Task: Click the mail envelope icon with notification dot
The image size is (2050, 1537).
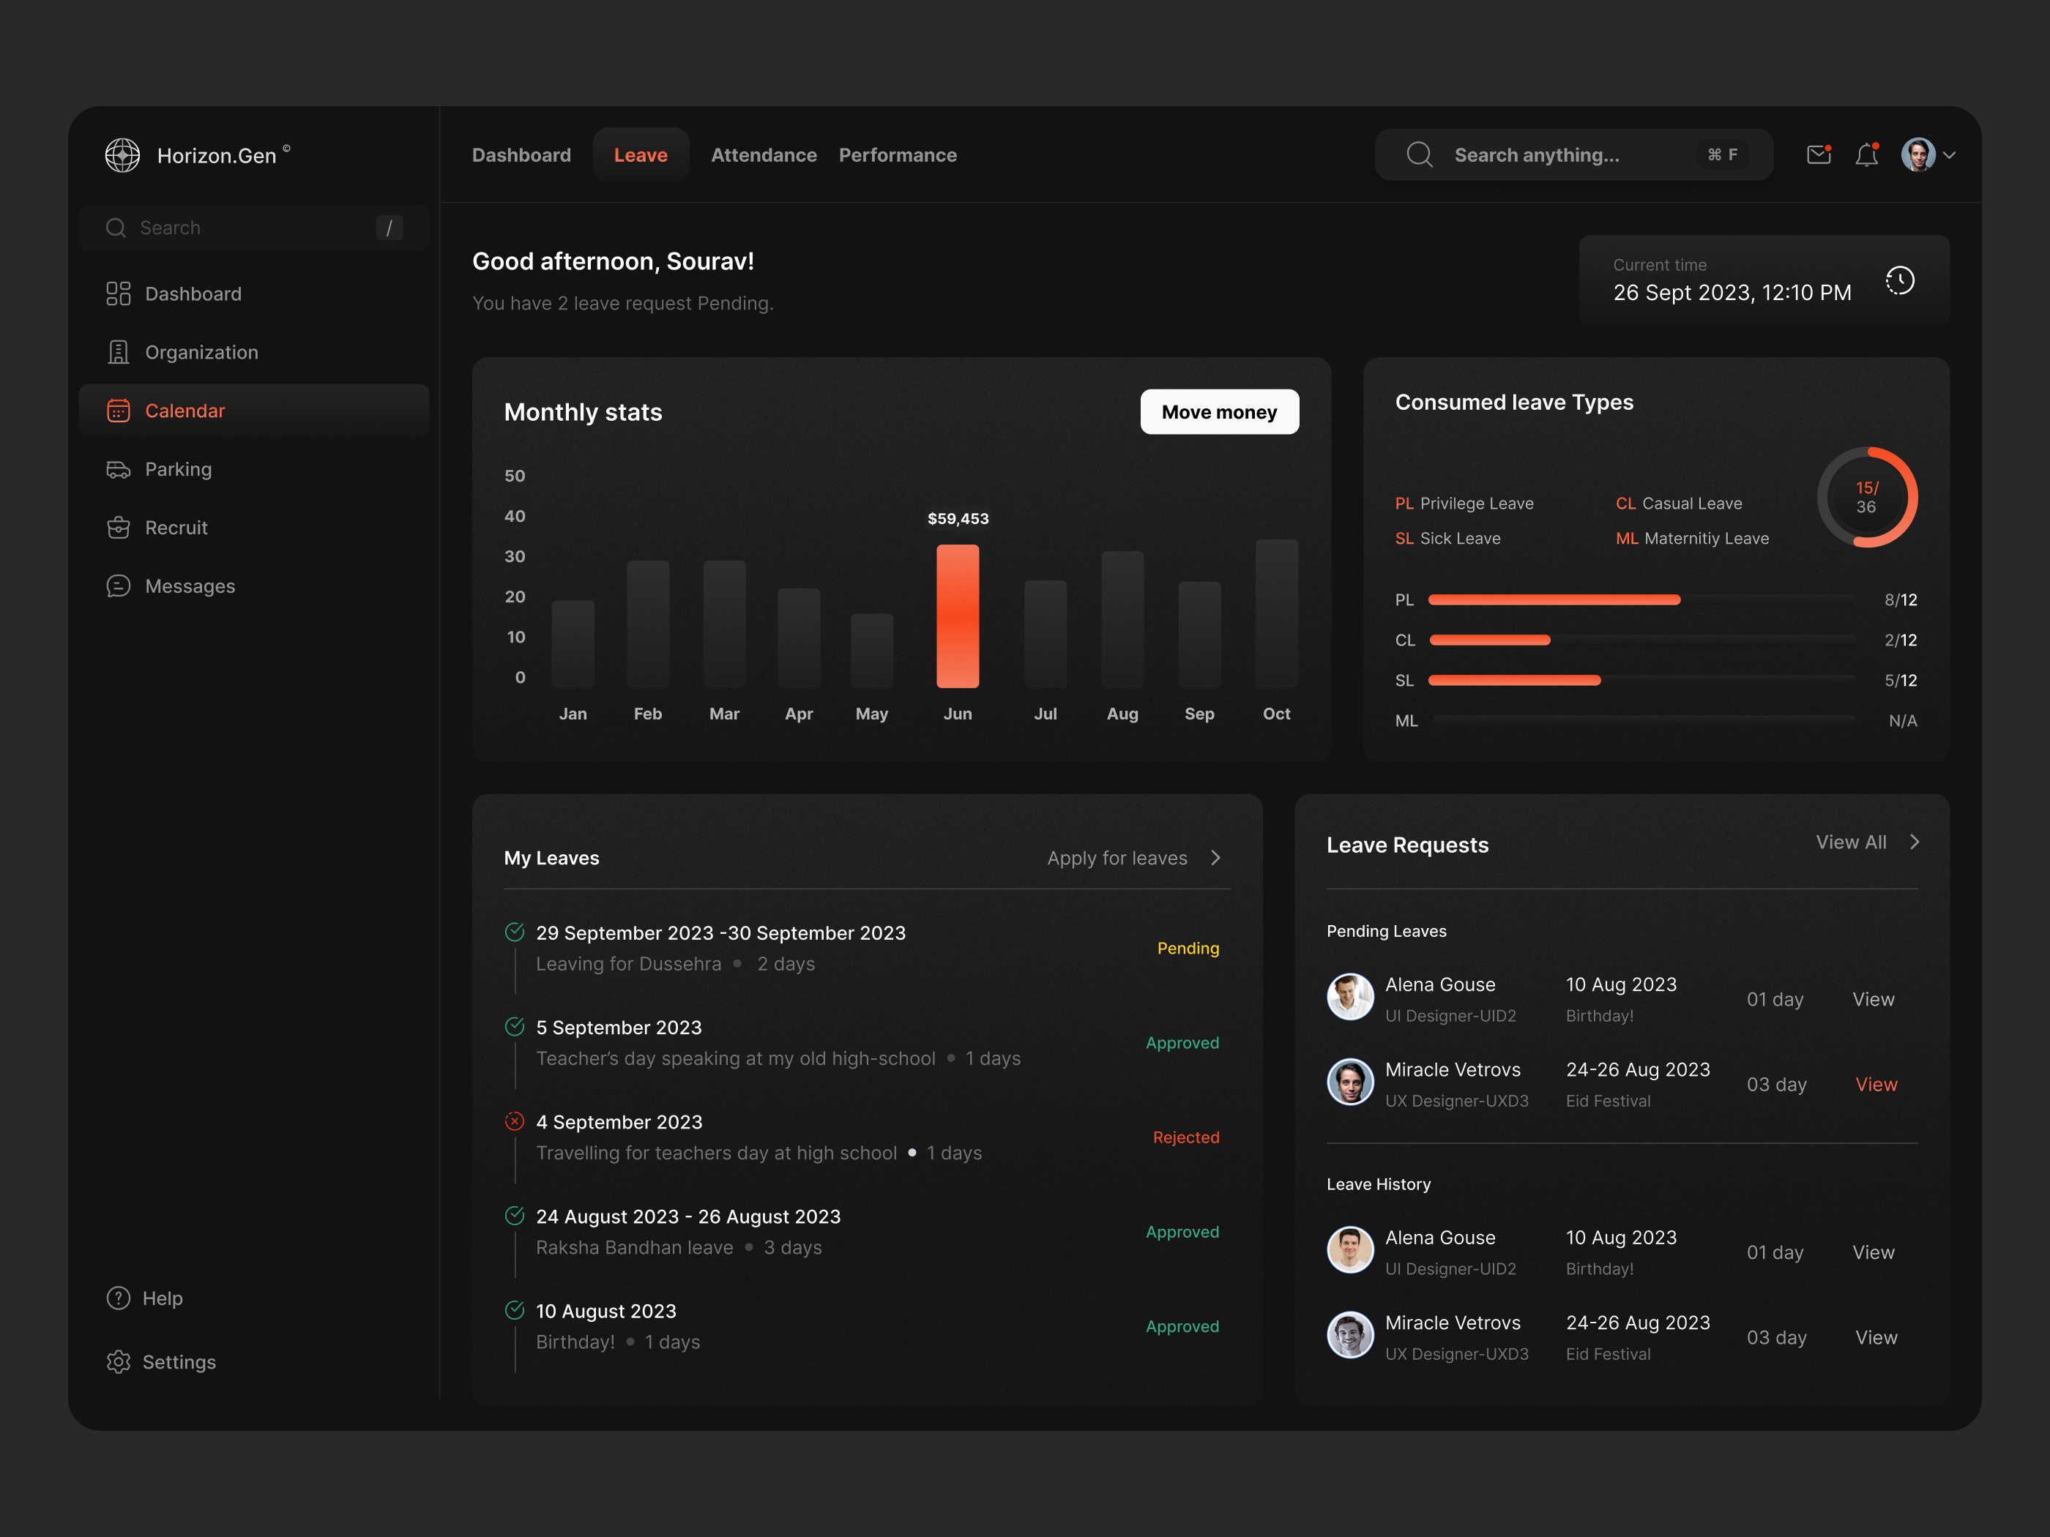Action: pyautogui.click(x=1819, y=154)
